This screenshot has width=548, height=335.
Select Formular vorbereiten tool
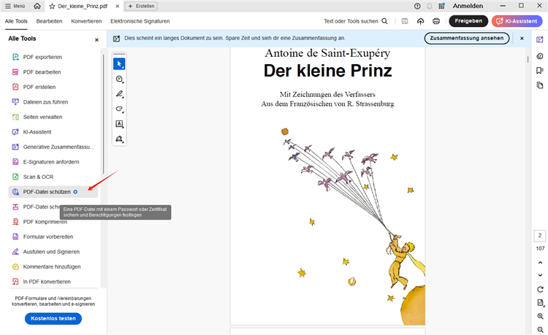(53, 236)
